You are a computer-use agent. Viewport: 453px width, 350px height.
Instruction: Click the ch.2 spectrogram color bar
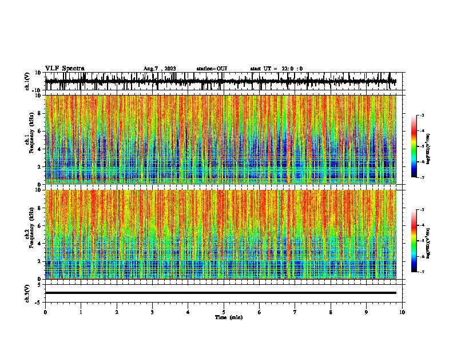(414, 241)
